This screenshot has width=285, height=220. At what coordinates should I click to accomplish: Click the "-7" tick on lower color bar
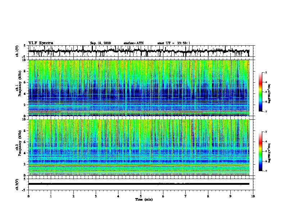pos(266,171)
